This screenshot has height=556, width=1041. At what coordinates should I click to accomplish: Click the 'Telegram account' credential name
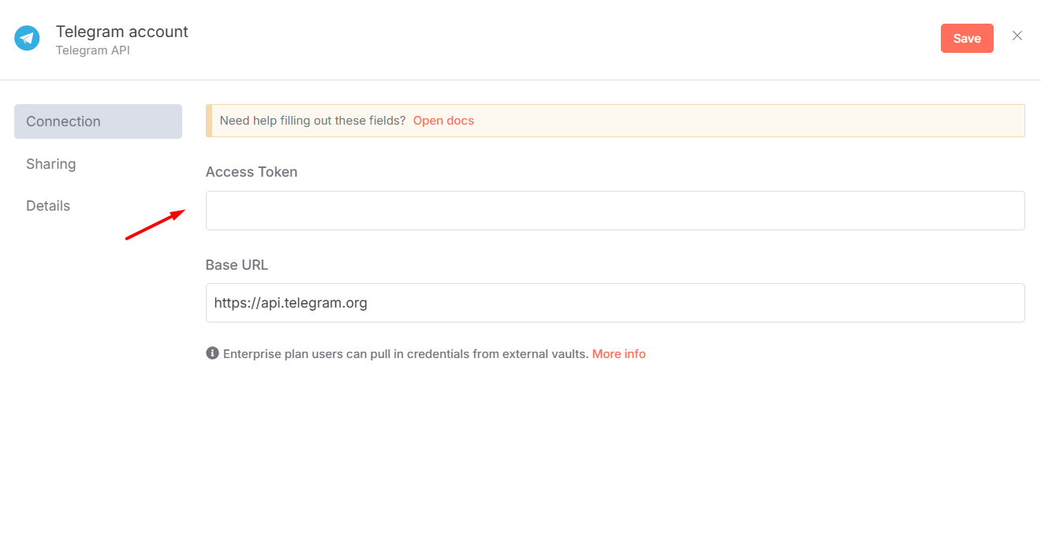[x=122, y=32]
